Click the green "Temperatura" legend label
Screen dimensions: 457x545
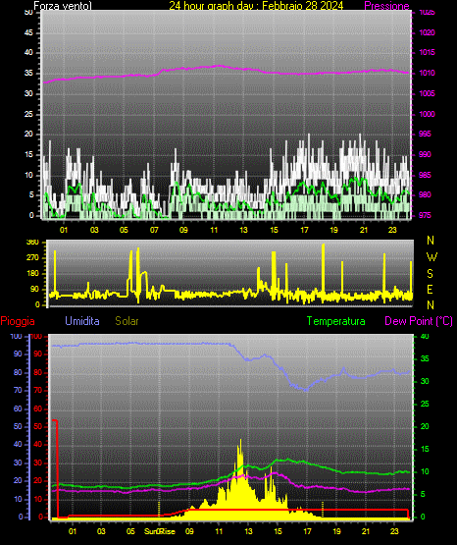tap(336, 321)
